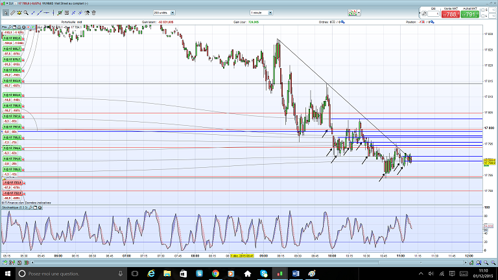Open File Explorer from the taskbar
Image resolution: width=498 pixels, height=280 pixels.
[x=167, y=274]
